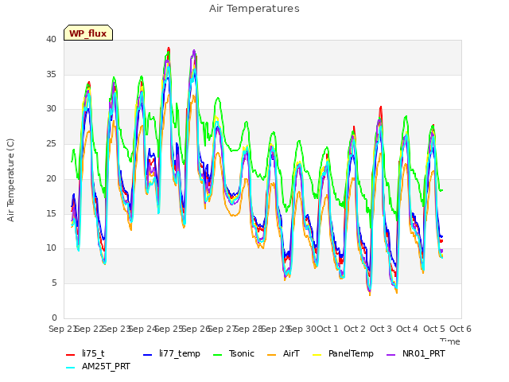509x382 pixels.
Task: Click the 0 y-axis tick label
Action: (54, 318)
